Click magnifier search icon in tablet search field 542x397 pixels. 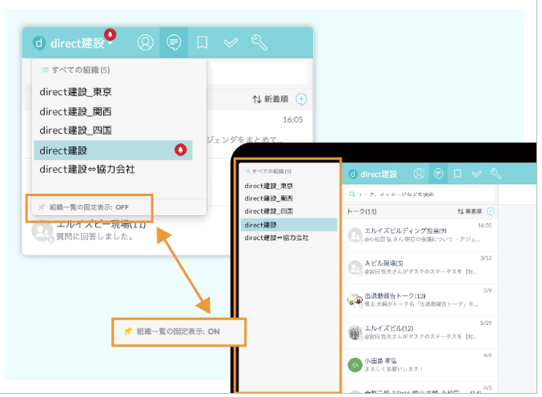tap(352, 194)
